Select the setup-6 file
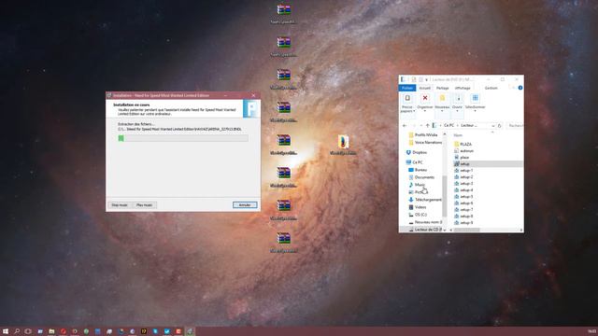Image resolution: width=598 pixels, height=336 pixels. point(463,203)
